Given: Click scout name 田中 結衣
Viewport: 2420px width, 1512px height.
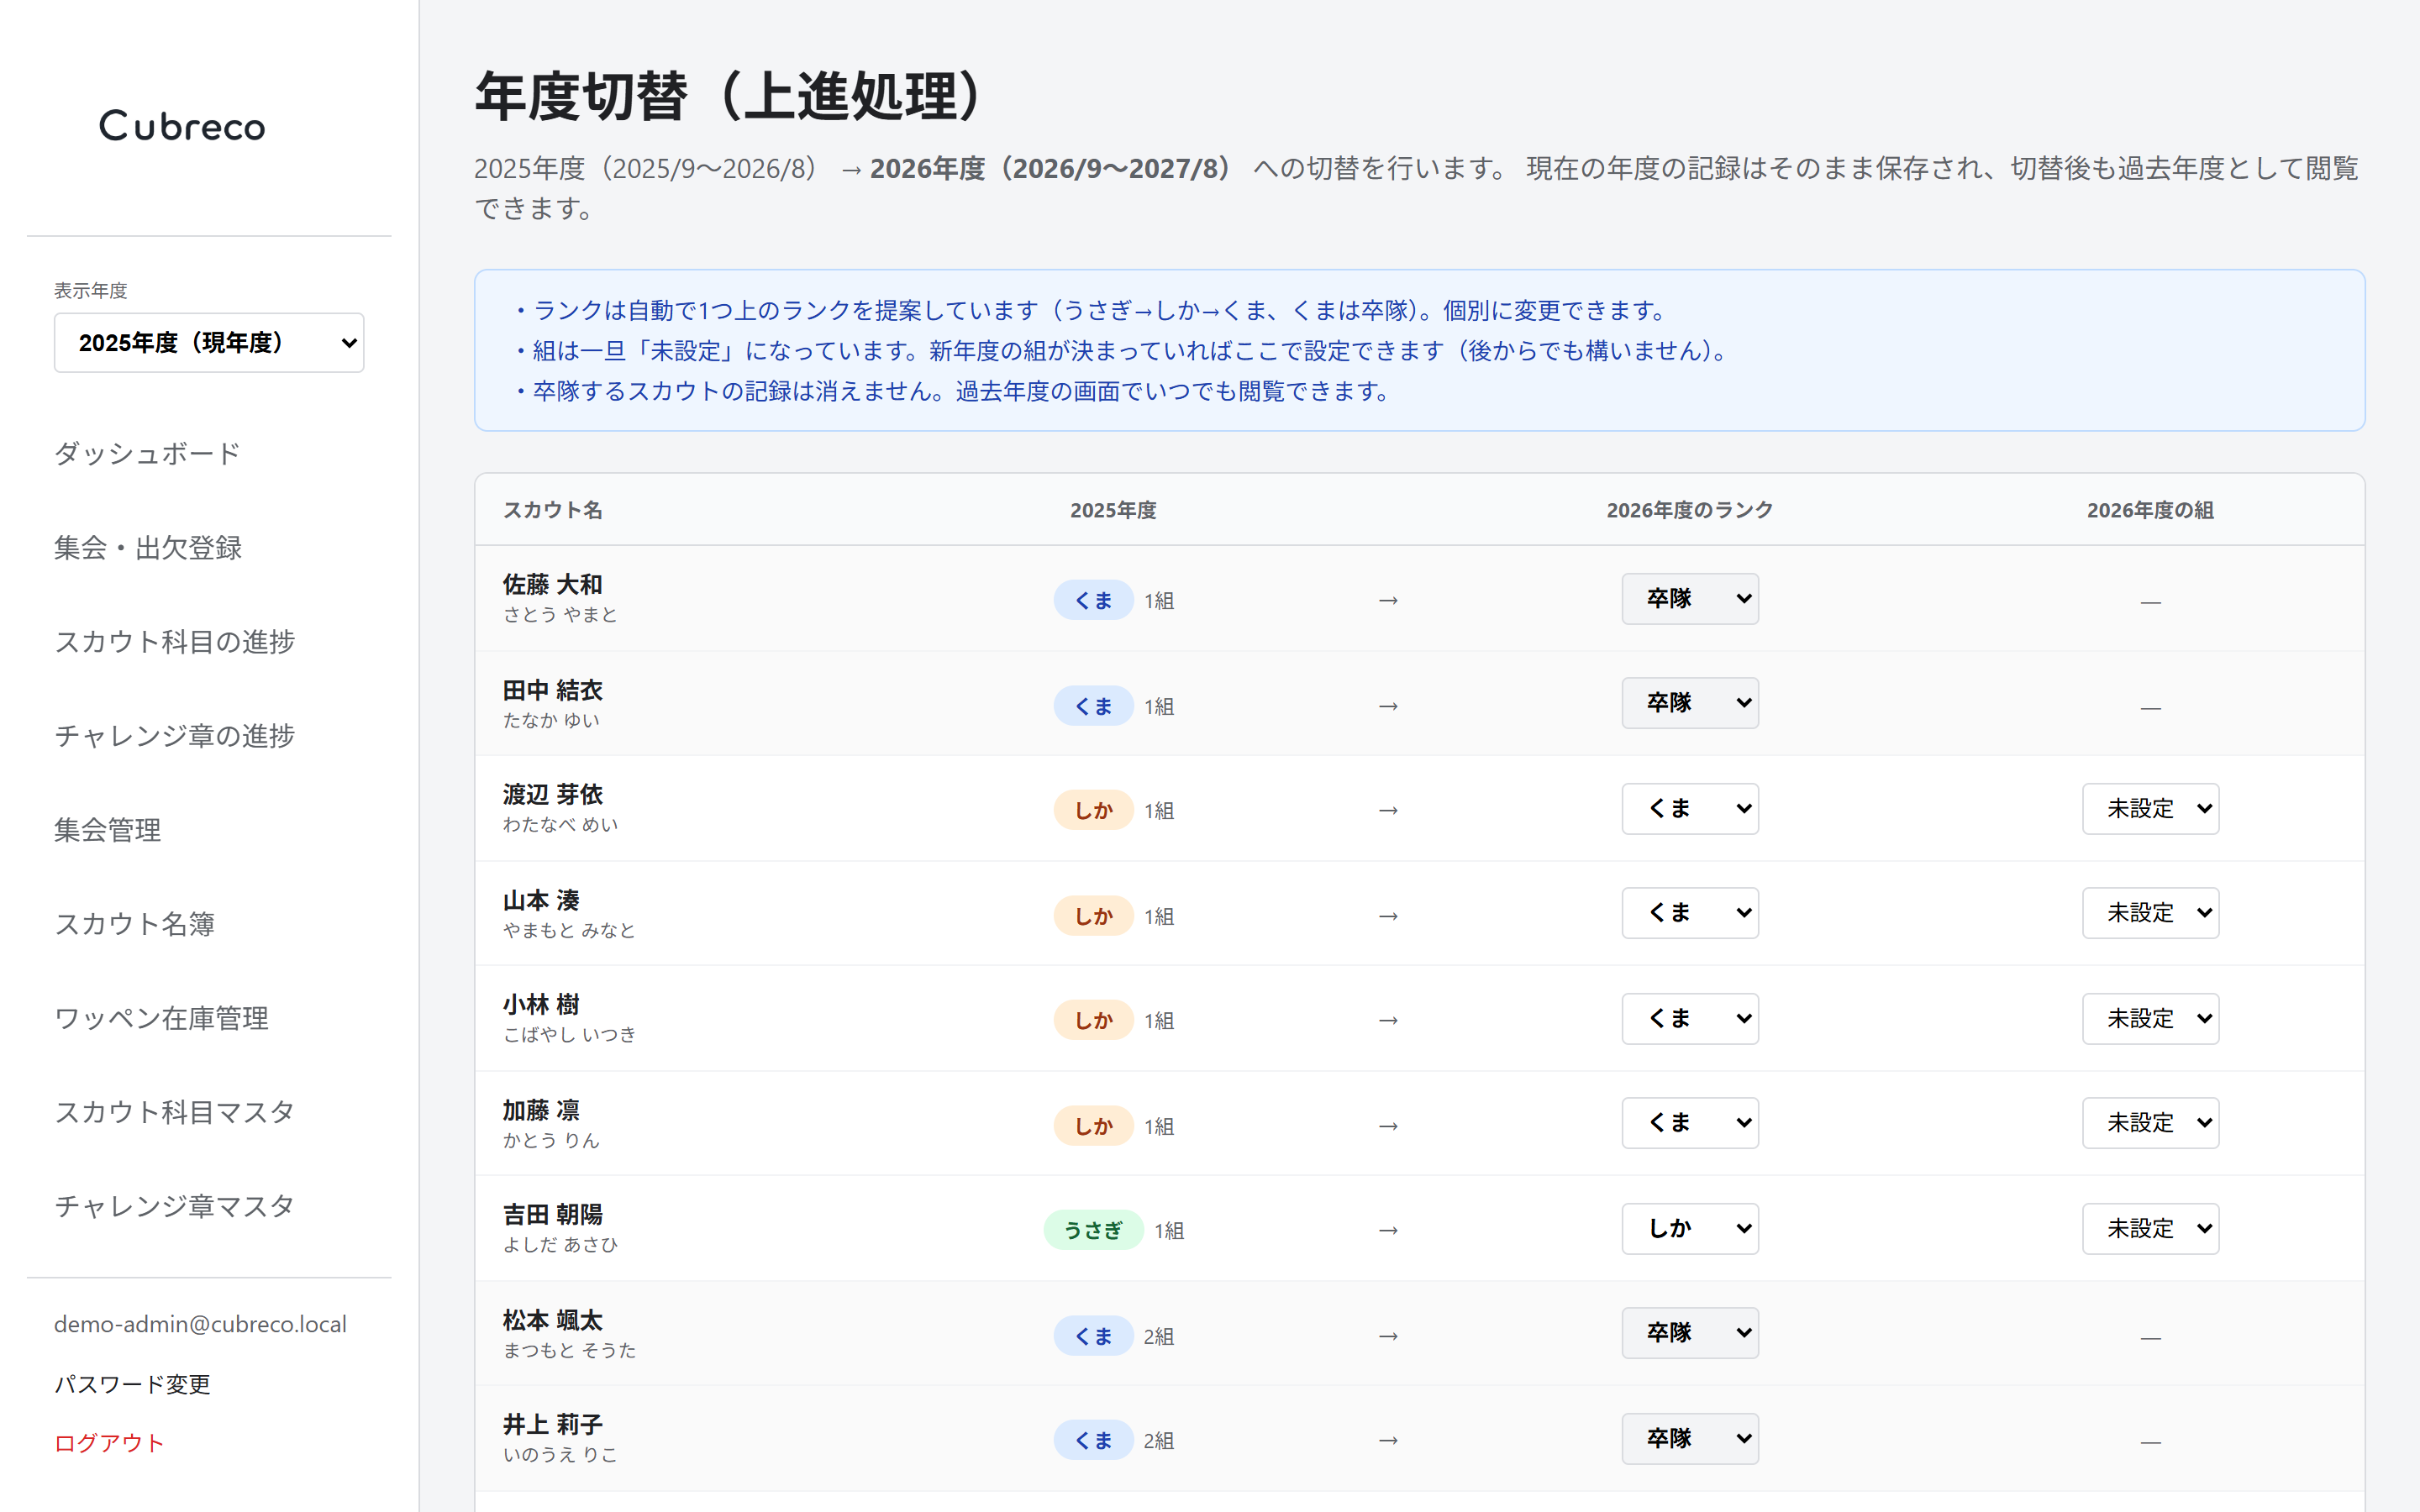Looking at the screenshot, I should tap(553, 690).
